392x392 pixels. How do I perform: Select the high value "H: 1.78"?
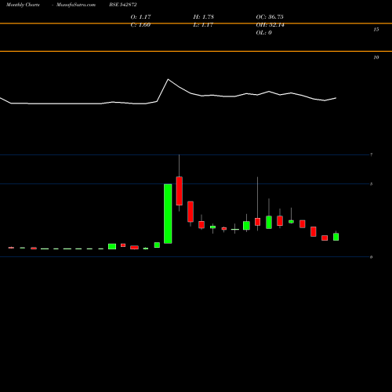point(204,17)
